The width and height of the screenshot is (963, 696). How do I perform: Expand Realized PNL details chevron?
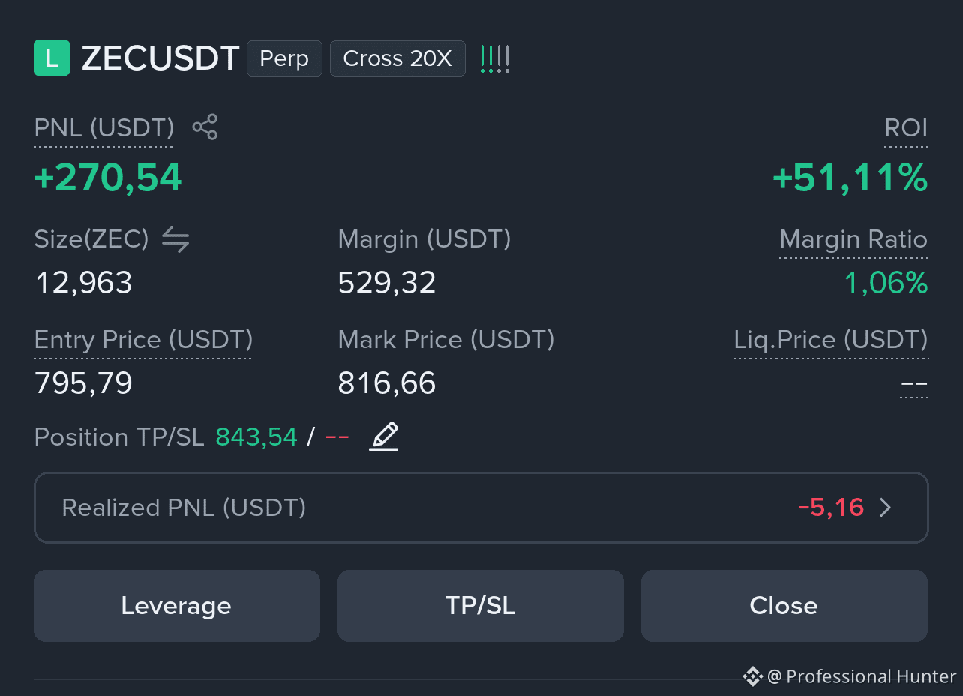coord(886,508)
